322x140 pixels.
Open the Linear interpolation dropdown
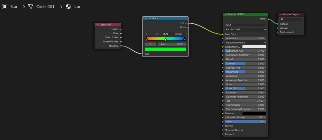(x=180, y=34)
